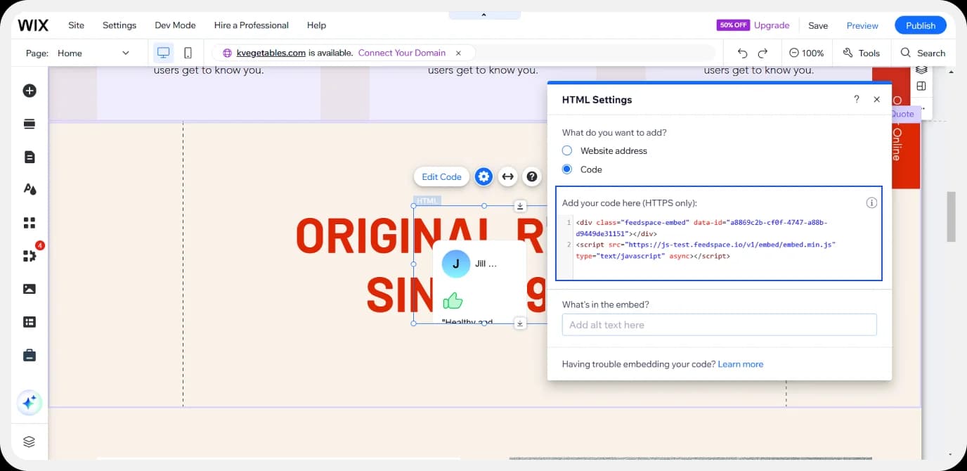Select the Code radio option
The width and height of the screenshot is (967, 471).
point(567,169)
